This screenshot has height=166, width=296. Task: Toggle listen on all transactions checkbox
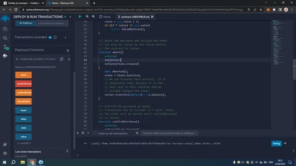click(x=95, y=133)
